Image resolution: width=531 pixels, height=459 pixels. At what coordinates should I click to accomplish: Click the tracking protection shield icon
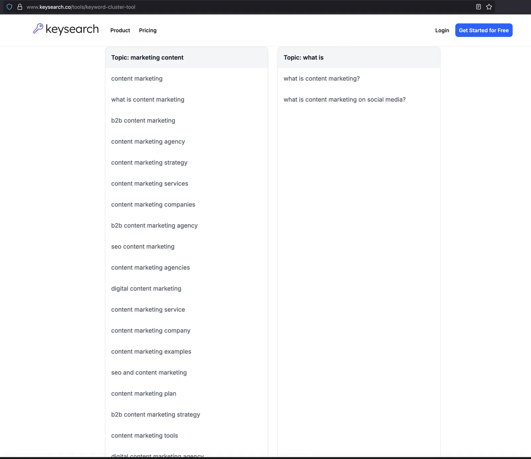point(9,7)
